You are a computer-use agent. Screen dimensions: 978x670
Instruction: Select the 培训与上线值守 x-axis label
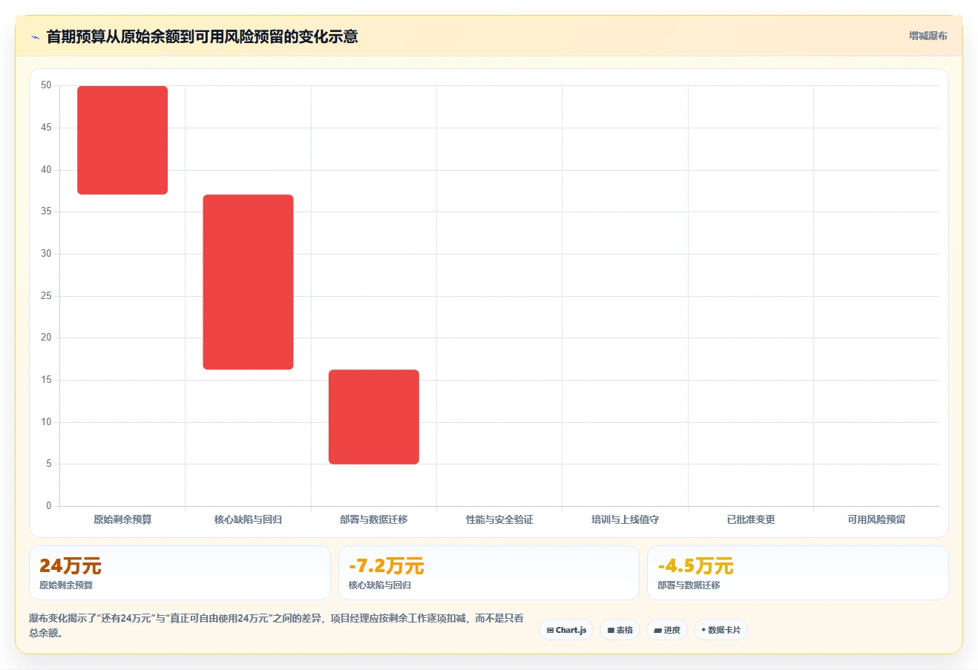625,519
